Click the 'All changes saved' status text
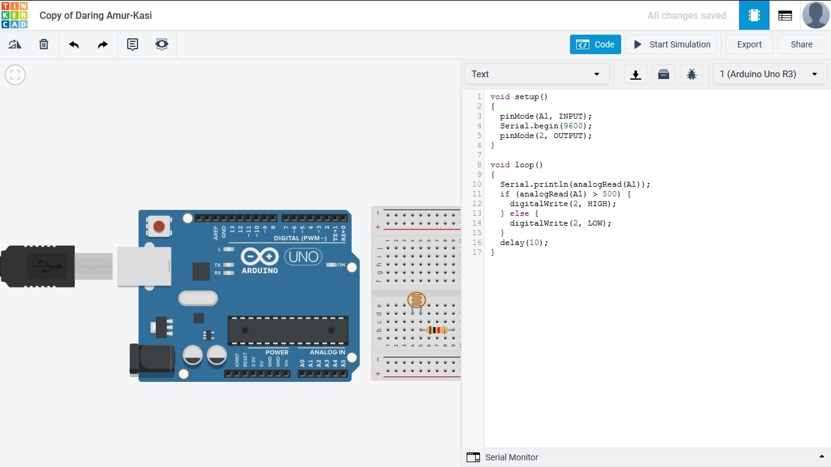831x467 pixels. [687, 15]
